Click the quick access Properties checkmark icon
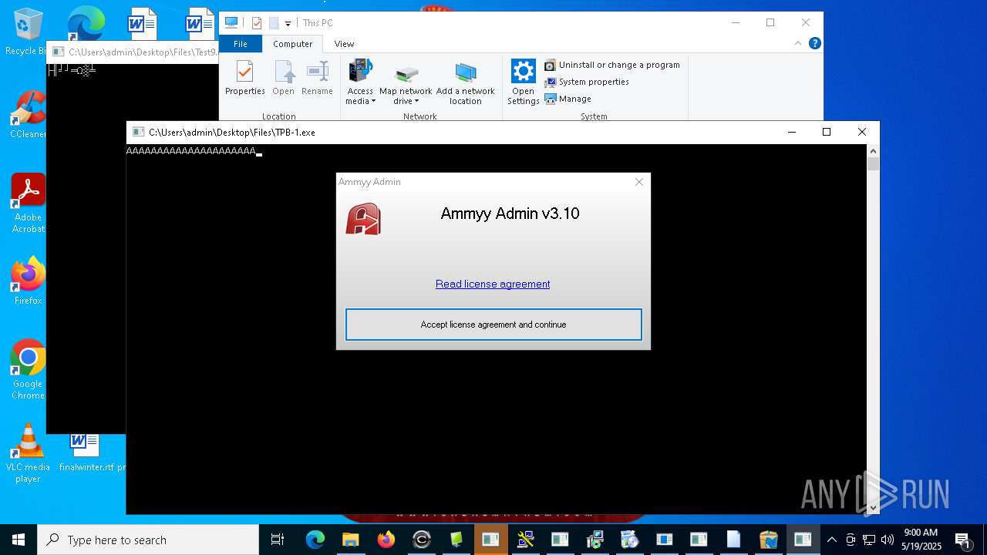Screen dimensions: 987x555 [x=257, y=23]
